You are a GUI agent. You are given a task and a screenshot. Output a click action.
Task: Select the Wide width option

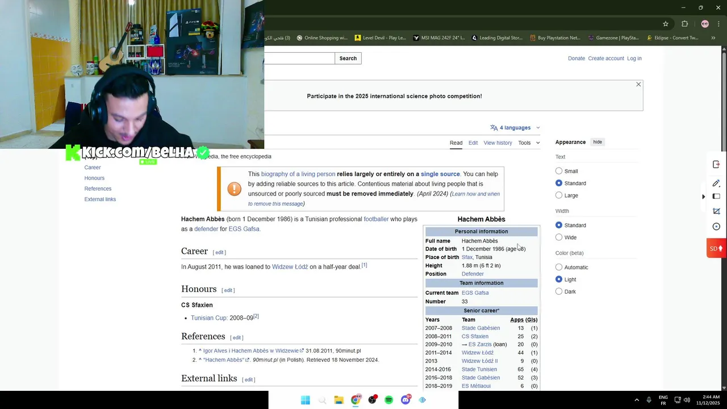pyautogui.click(x=559, y=237)
